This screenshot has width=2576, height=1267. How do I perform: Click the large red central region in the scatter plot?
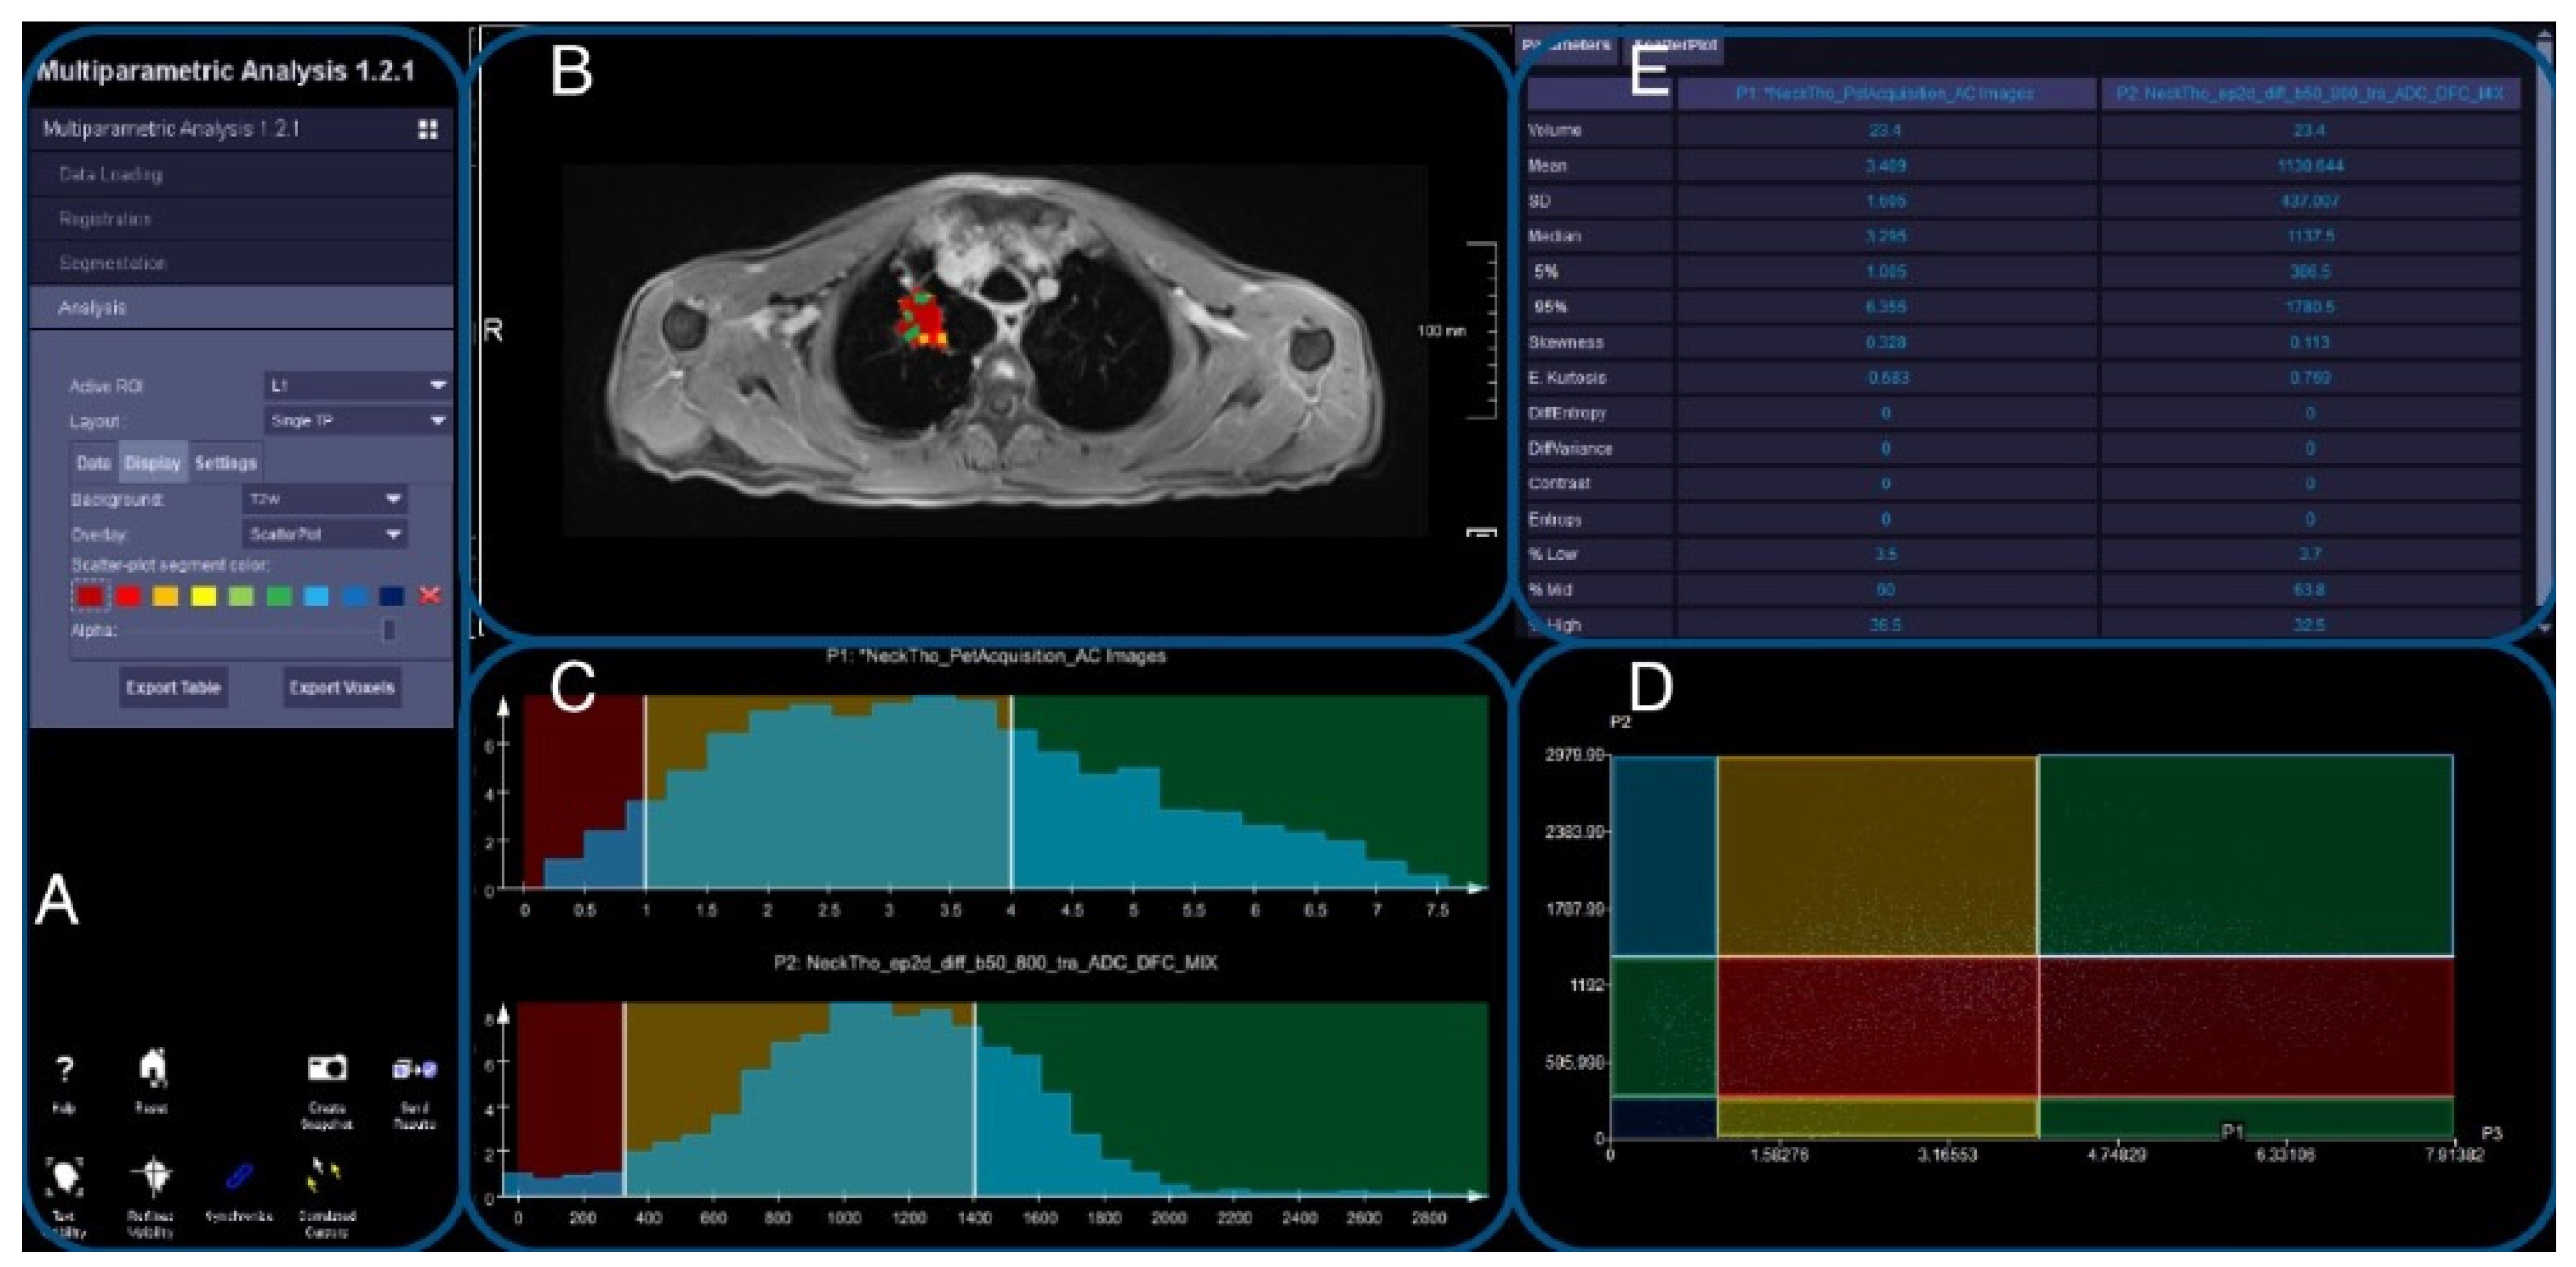pyautogui.click(x=1878, y=1026)
